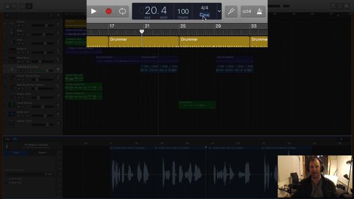Click the playhead marker in the ruler
This screenshot has height=199, width=354.
(x=142, y=32)
